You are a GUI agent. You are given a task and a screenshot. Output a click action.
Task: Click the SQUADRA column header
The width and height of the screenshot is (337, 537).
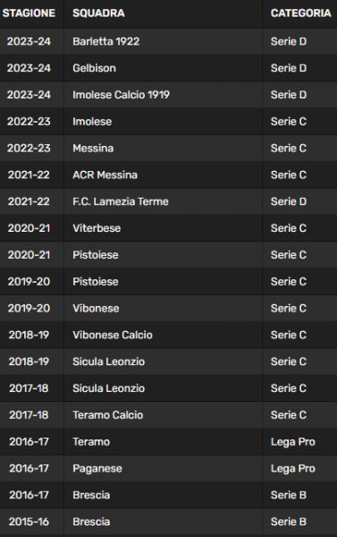coord(98,13)
